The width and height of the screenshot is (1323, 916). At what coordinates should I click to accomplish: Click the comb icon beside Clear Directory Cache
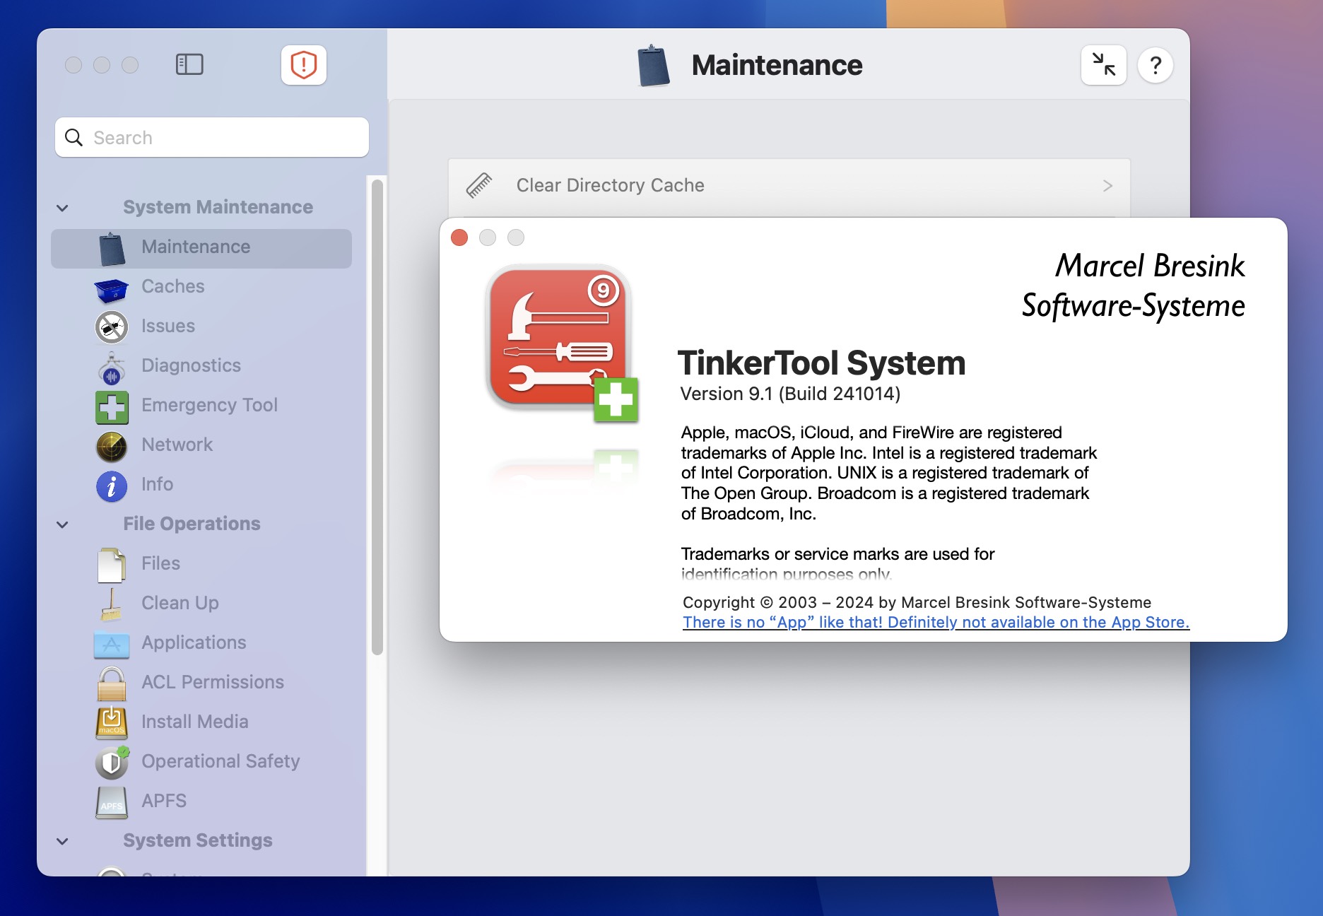click(x=479, y=185)
